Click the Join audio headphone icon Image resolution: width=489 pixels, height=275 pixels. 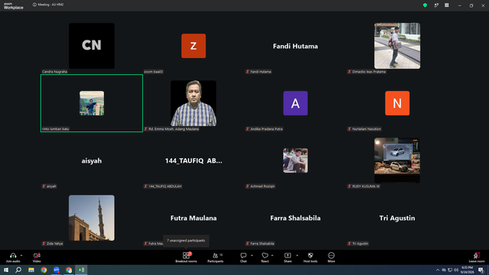[13, 255]
